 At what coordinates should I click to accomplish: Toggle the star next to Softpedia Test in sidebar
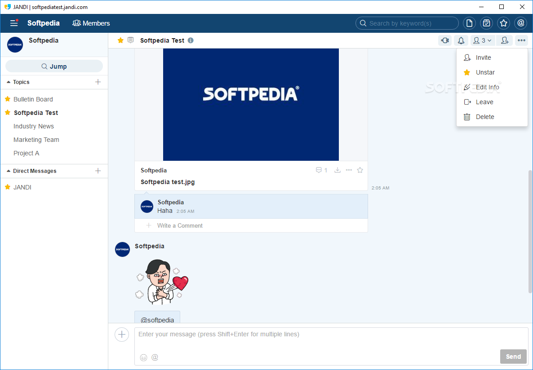[x=8, y=112]
